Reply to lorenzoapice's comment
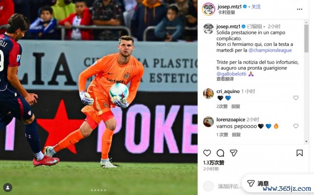Screen dimensions: 314x195 point(236,135)
